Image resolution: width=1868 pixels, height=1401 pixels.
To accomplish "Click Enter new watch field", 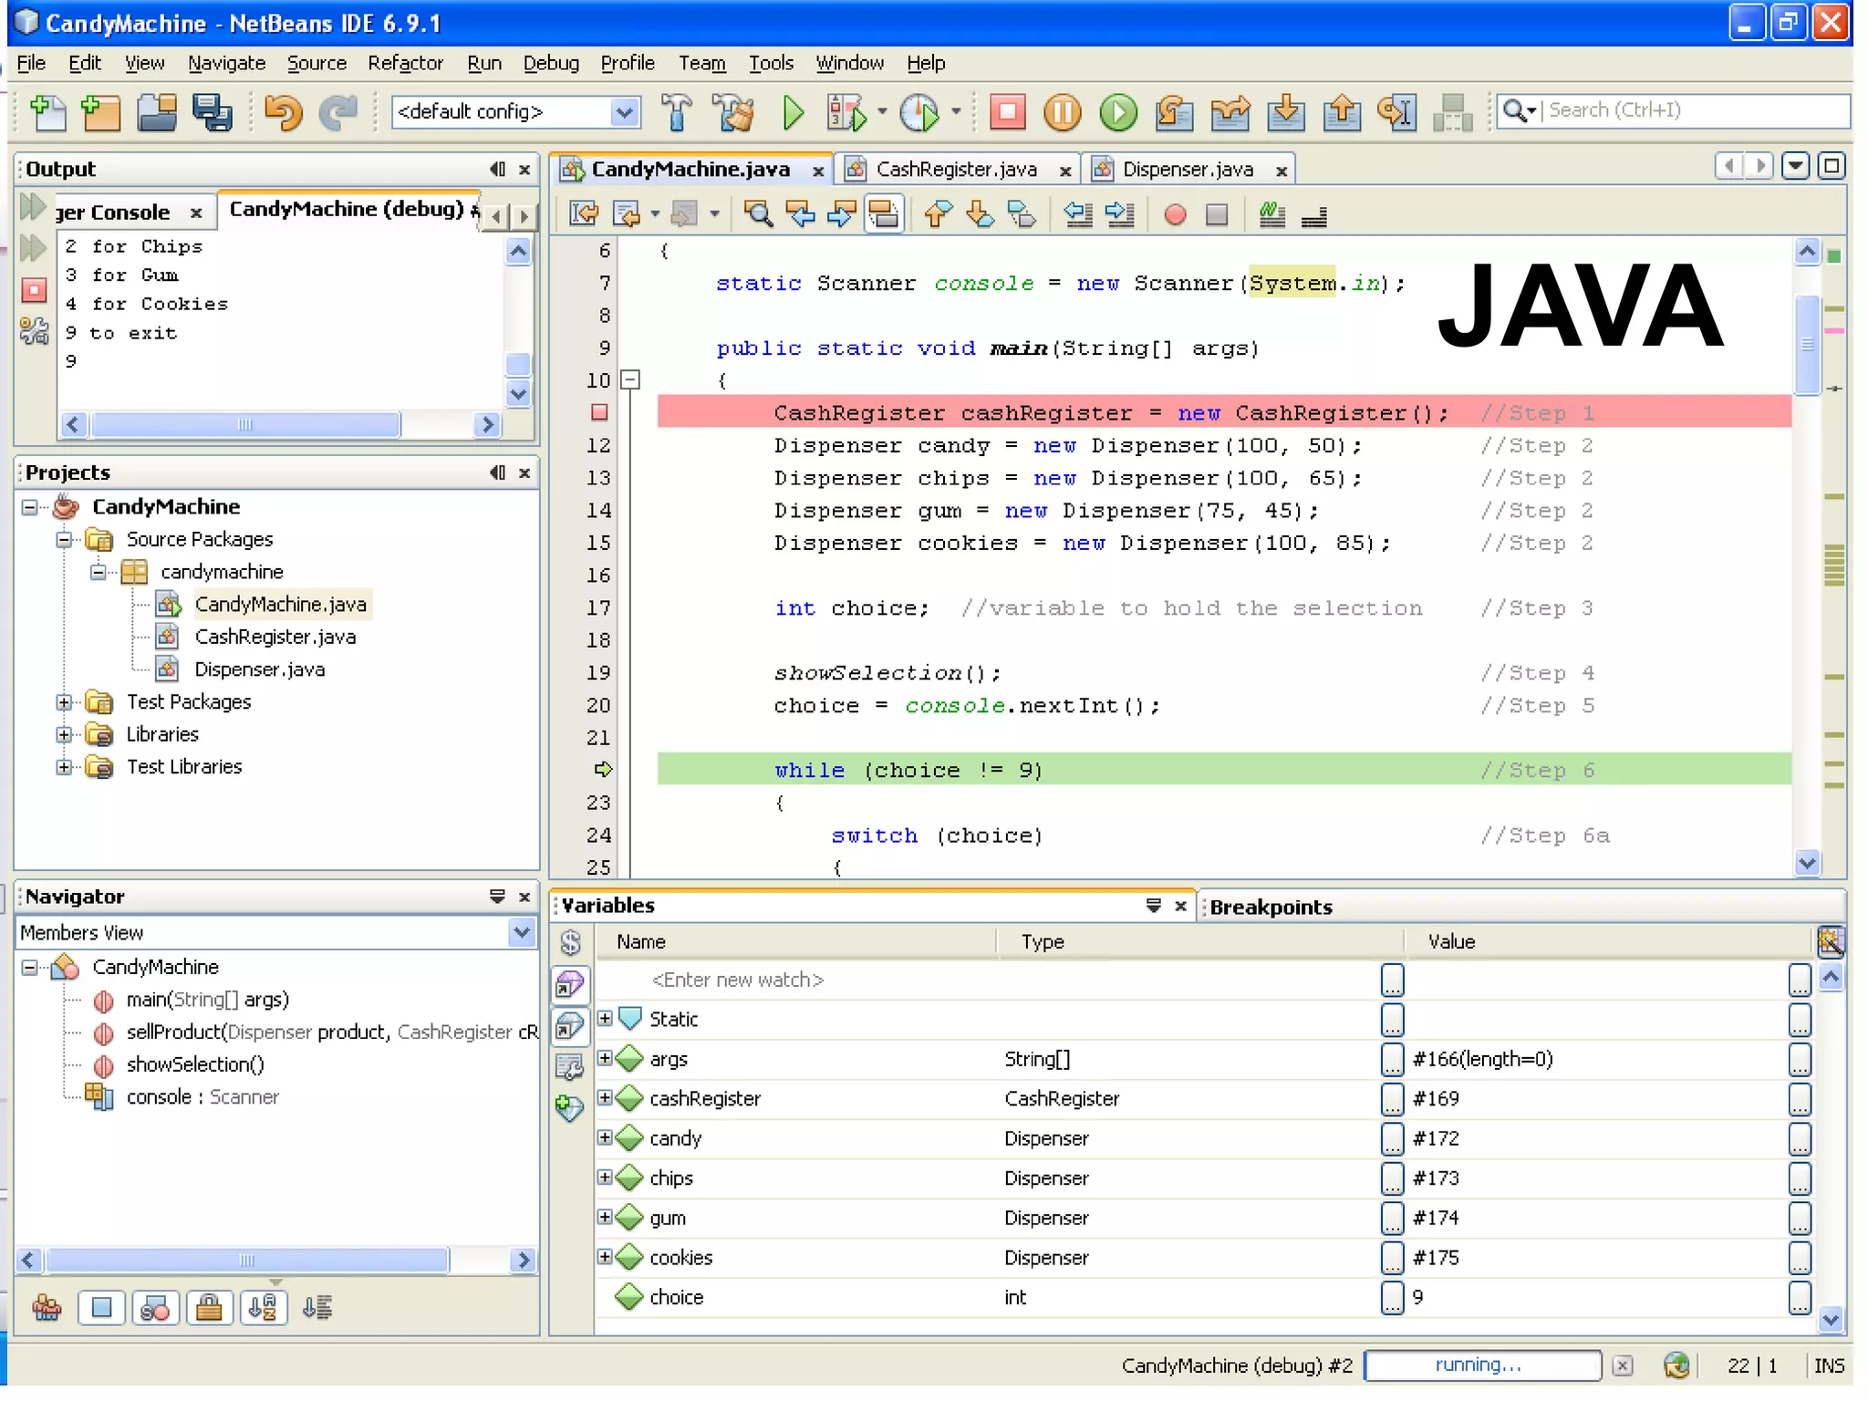I will (737, 980).
